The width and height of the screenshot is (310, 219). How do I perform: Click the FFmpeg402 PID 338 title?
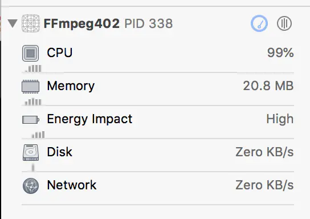point(108,23)
